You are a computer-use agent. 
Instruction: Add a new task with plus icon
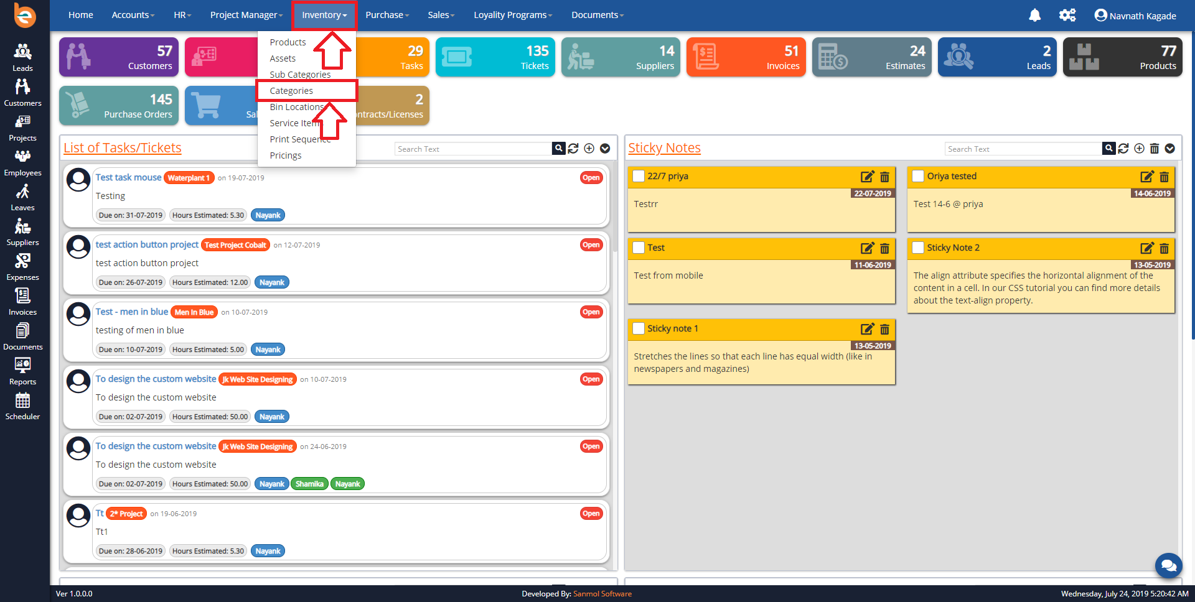coord(589,149)
